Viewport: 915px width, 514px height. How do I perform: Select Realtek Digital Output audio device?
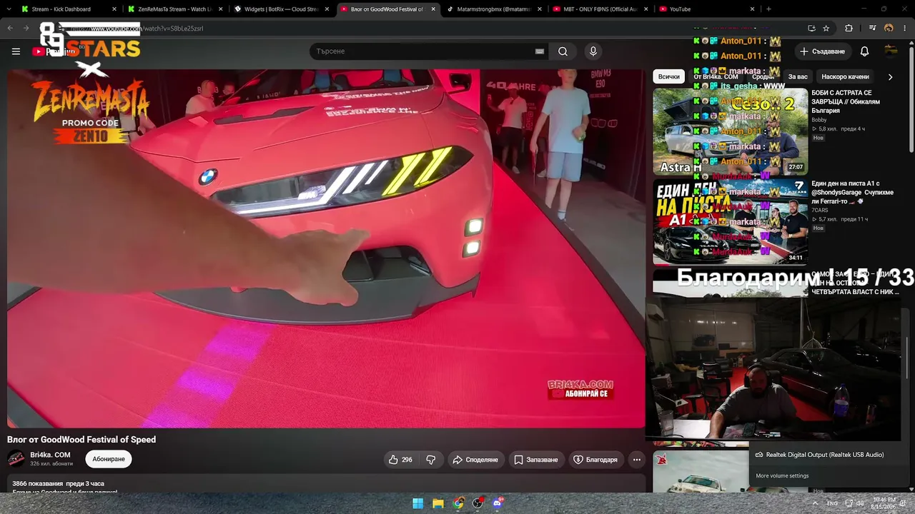825,455
